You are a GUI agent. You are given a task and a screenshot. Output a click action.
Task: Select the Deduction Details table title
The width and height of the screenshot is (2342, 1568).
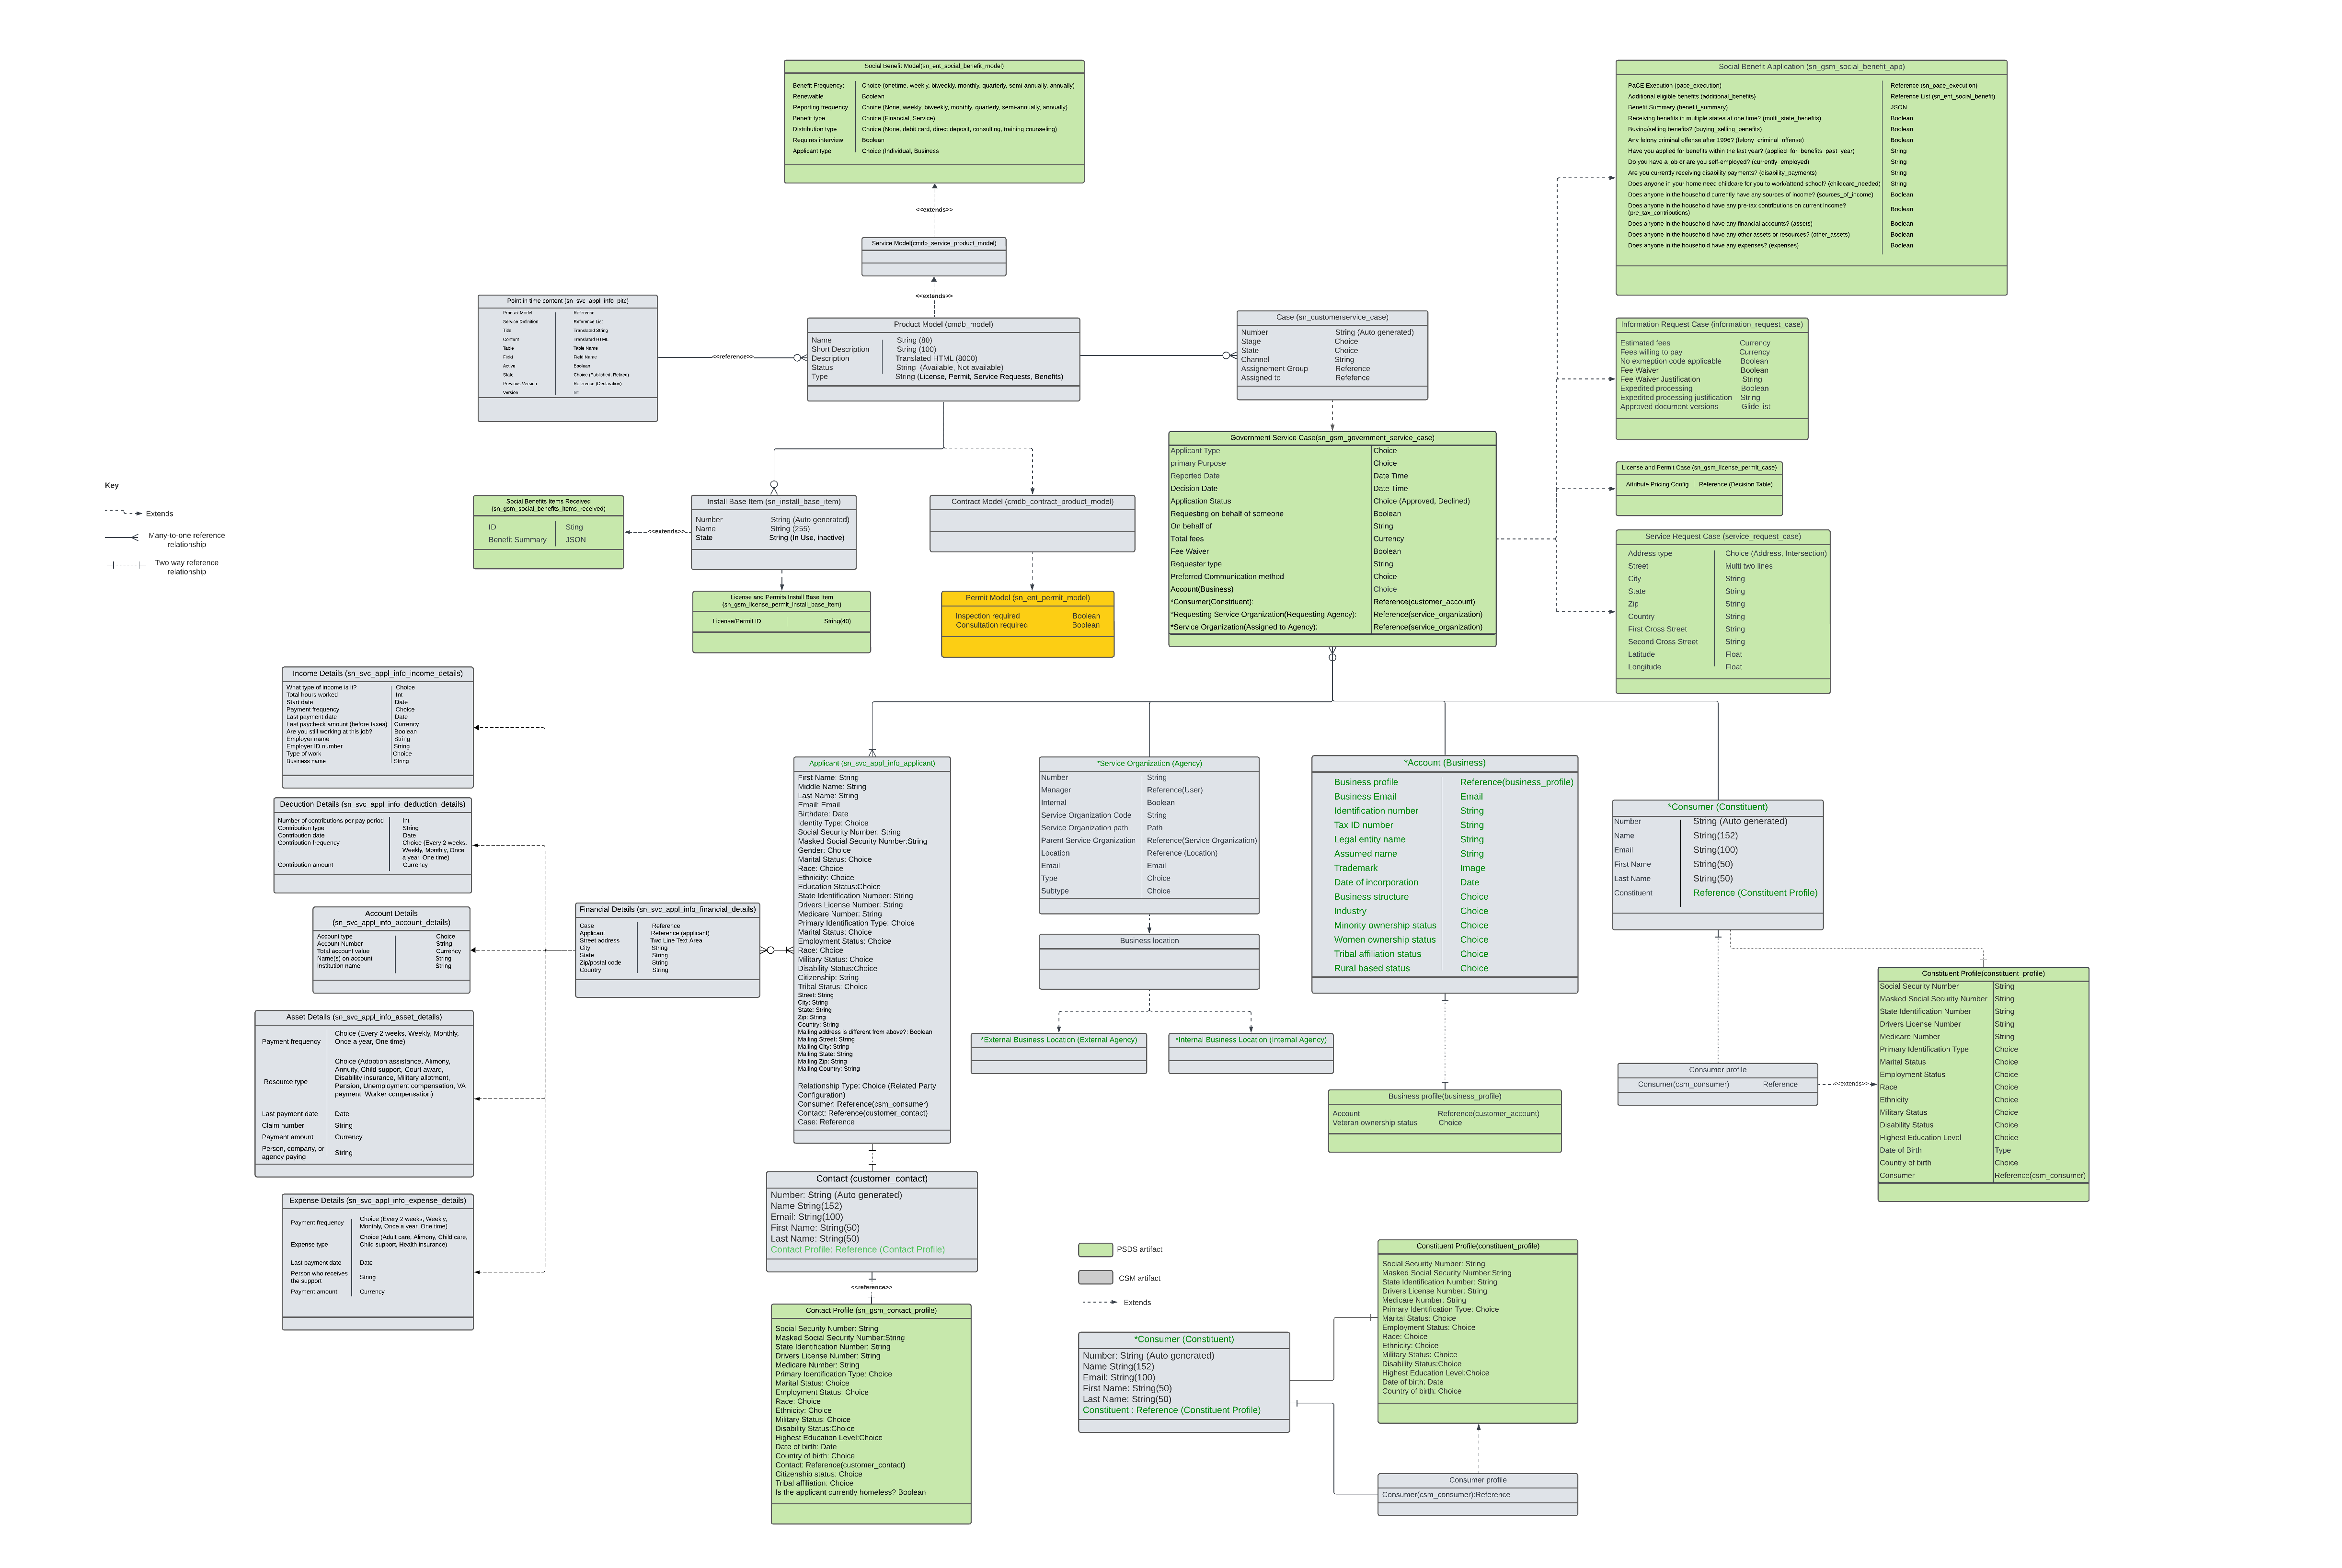pyautogui.click(x=372, y=804)
